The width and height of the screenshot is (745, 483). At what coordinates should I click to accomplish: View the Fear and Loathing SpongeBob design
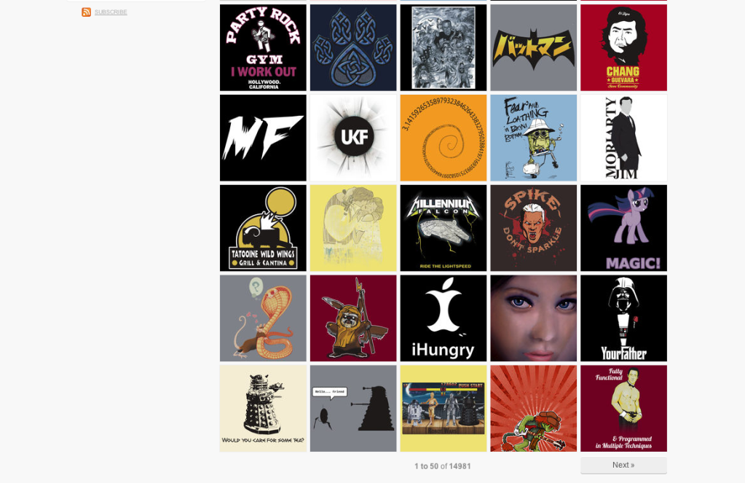[x=534, y=138]
